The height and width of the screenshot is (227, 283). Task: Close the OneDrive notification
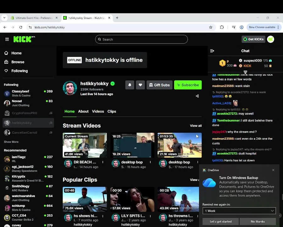click(273, 170)
